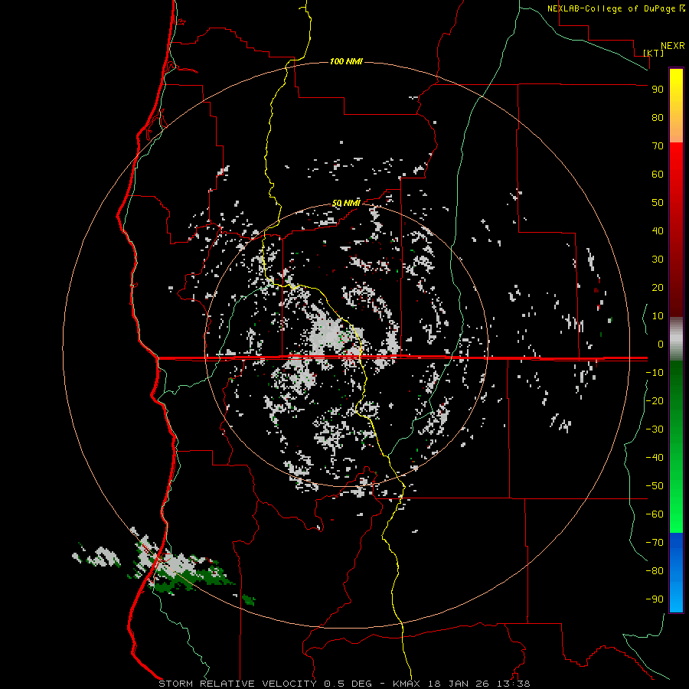Click the -60 value on the velocity scale
689x689 pixels.
655,514
